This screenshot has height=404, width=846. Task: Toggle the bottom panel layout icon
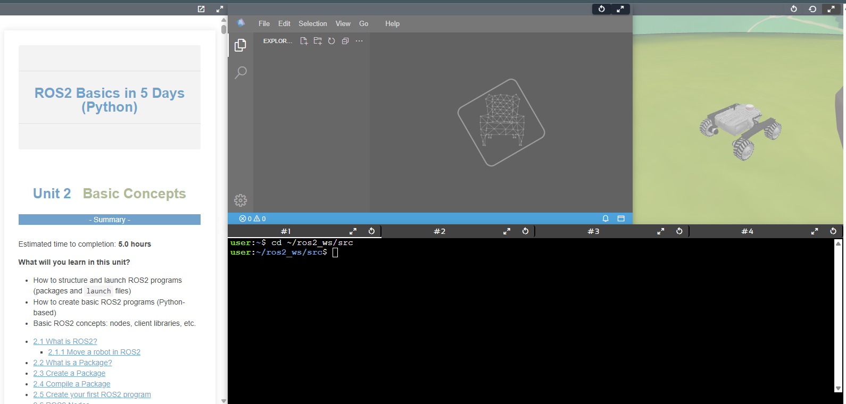tap(621, 218)
